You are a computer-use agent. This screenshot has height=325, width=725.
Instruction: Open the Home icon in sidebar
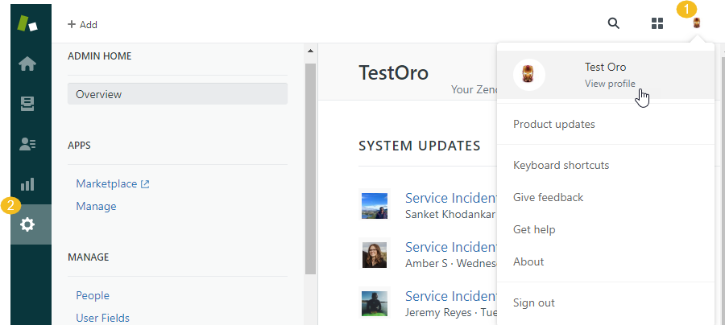pos(27,64)
